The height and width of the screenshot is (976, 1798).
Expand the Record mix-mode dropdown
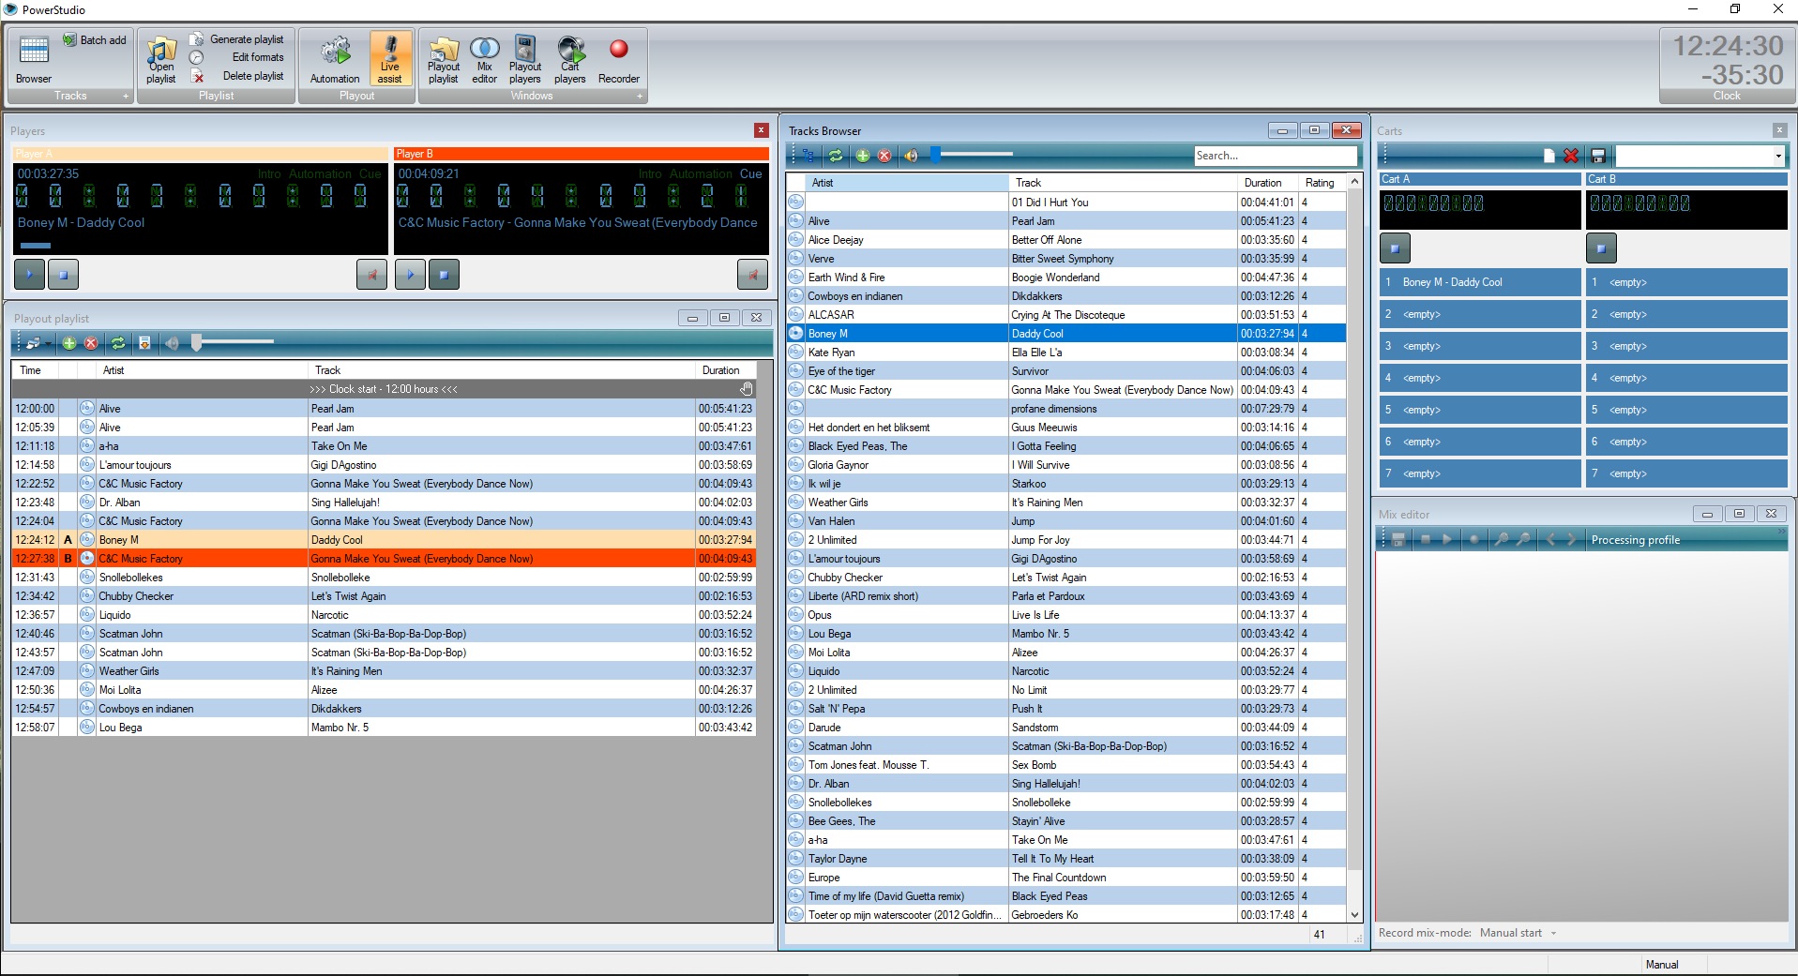[x=1553, y=933]
